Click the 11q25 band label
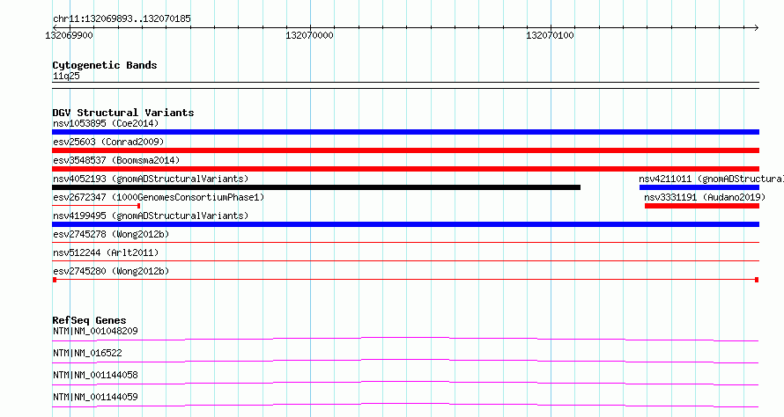The width and height of the screenshot is (784, 417). tap(66, 76)
